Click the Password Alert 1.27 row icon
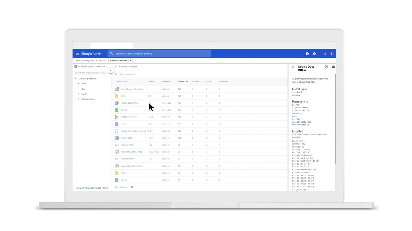The width and height of the screenshot is (412, 231). click(x=117, y=159)
